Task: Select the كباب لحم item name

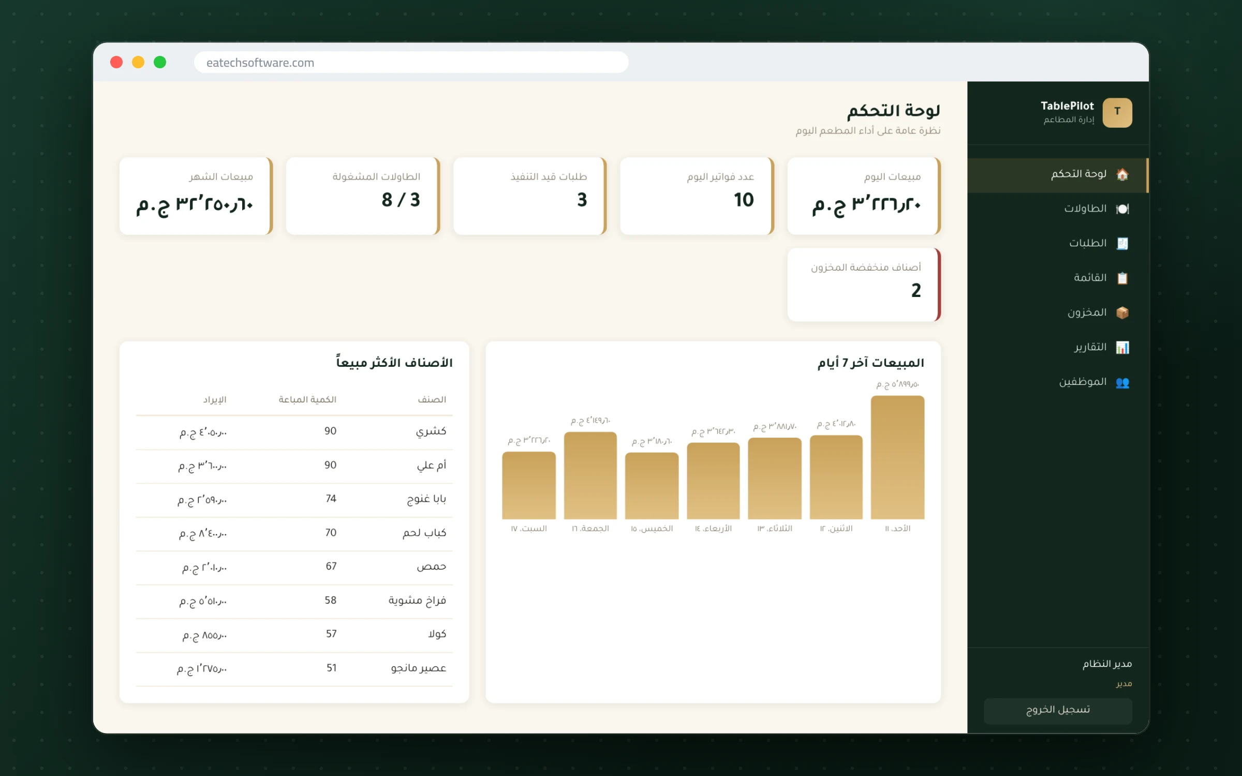Action: click(424, 533)
